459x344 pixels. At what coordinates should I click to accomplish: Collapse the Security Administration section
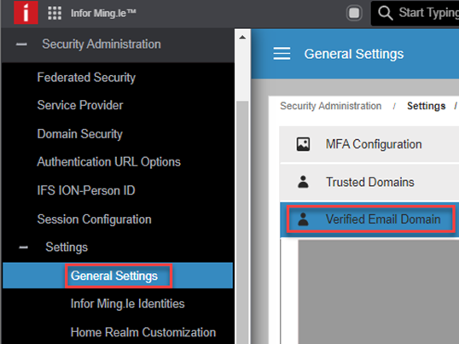click(21, 44)
